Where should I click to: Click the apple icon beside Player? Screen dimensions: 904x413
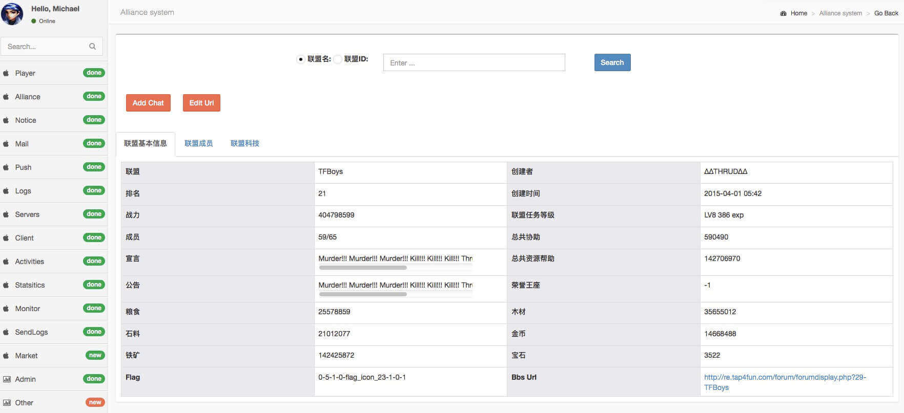[6, 73]
